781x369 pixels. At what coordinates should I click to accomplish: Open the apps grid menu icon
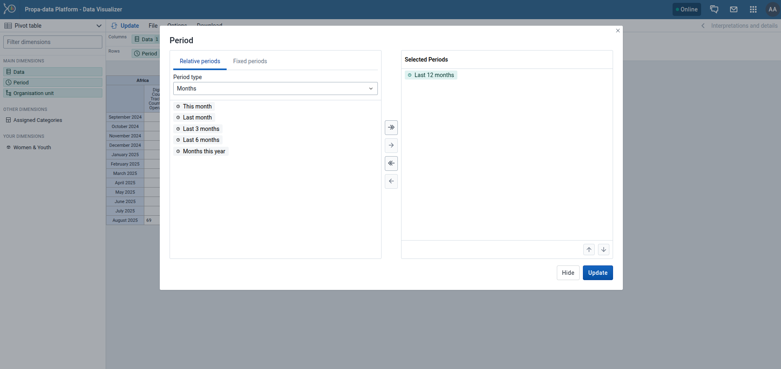point(753,9)
